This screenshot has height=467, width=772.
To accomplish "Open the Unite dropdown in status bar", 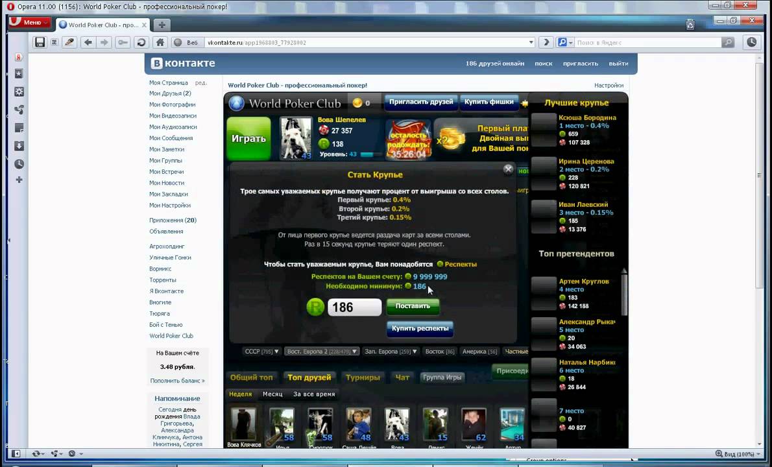I will point(57,453).
